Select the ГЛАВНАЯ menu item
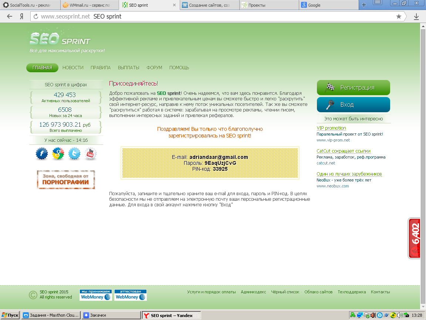 (x=42, y=68)
